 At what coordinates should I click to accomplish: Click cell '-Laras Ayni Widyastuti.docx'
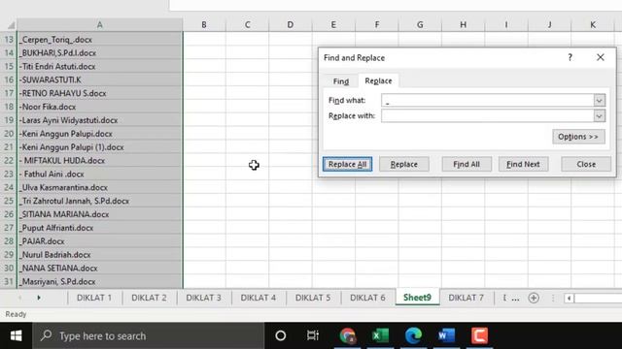[x=99, y=120]
